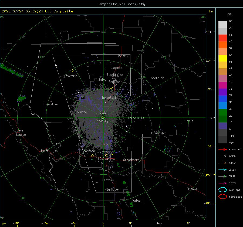Click the Calgary city label
243x227 pixels.
tap(105, 159)
